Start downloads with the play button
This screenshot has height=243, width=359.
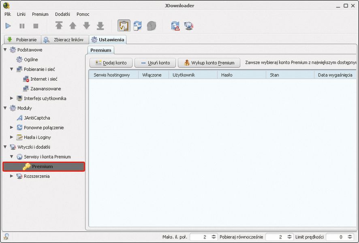[8, 26]
